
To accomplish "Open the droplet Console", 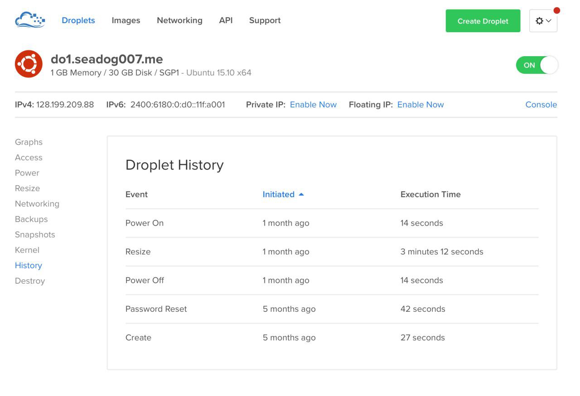I will [541, 105].
